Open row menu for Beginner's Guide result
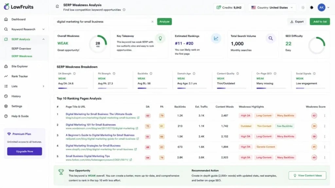The height and width of the screenshot is (188, 335). click(x=325, y=136)
